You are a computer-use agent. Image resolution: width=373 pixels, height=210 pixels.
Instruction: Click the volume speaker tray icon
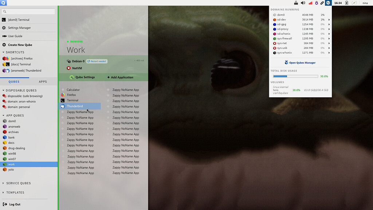pos(303,3)
